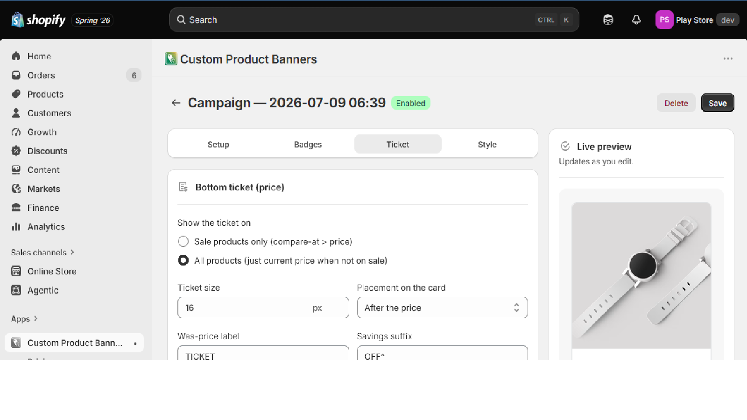This screenshot has height=420, width=747.
Task: Expand Apps section in sidebar
Action: (24, 319)
